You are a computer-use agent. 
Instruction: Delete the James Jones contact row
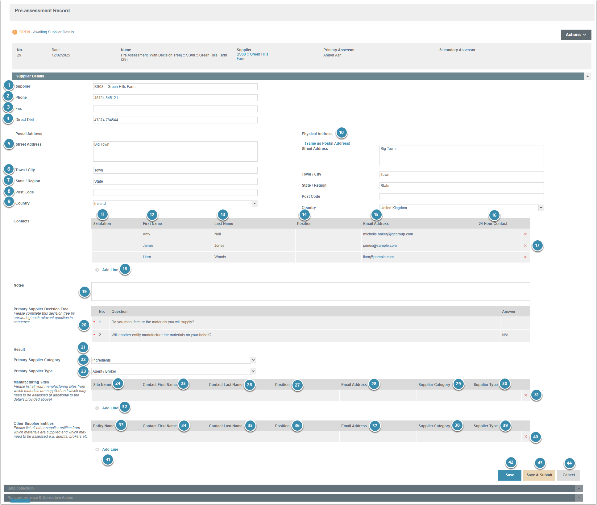click(x=525, y=246)
